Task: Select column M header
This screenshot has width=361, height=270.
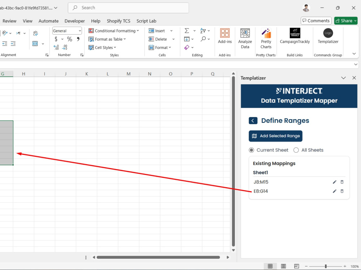Action: click(x=129, y=74)
